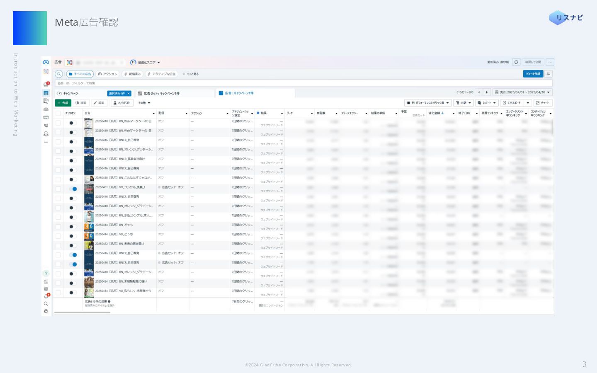Click the A/Bテスト button
This screenshot has width=597, height=373.
[122, 103]
